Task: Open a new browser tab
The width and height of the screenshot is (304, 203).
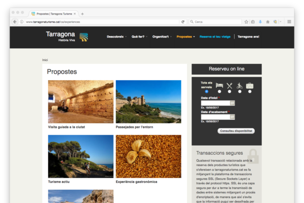Action: click(x=83, y=14)
